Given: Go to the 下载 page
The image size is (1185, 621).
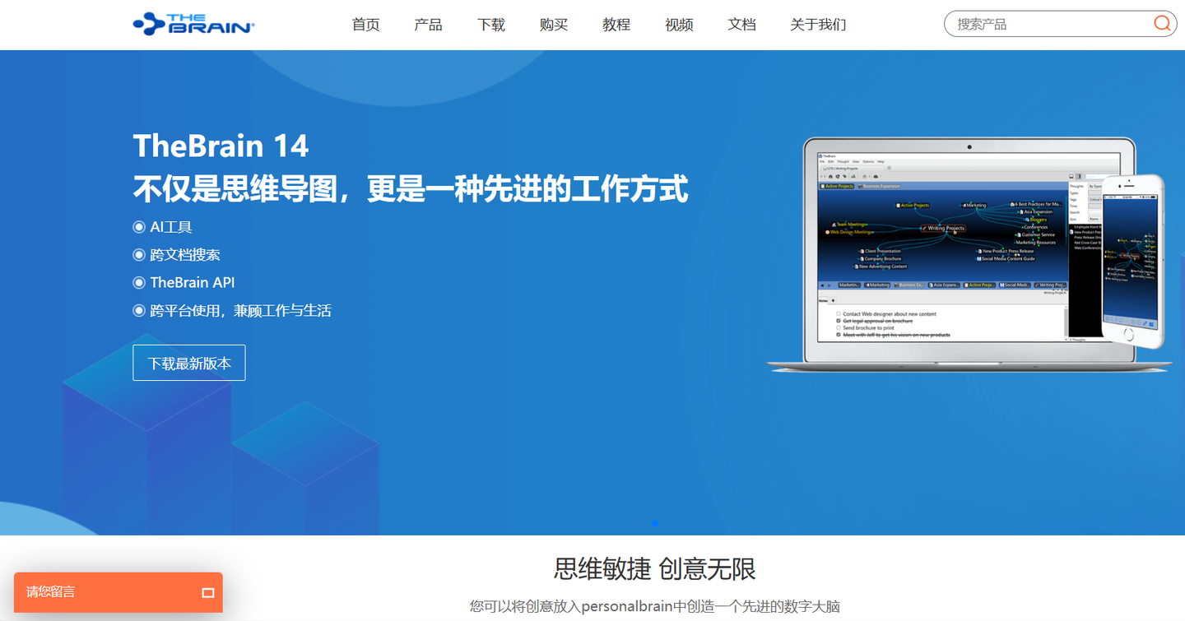Looking at the screenshot, I should tap(491, 25).
